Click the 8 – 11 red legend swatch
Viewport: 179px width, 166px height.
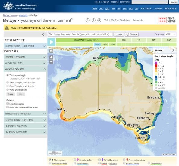point(156,66)
